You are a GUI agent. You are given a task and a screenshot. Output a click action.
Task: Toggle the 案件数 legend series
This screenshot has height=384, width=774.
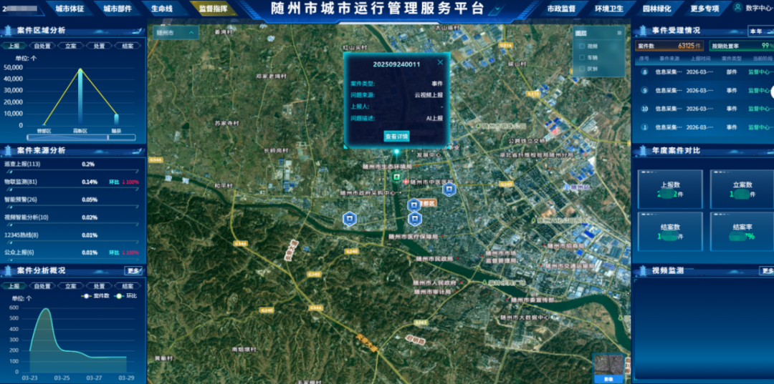click(94, 296)
